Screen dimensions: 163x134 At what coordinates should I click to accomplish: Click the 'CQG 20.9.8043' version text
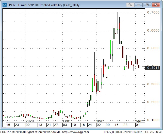(153, 132)
